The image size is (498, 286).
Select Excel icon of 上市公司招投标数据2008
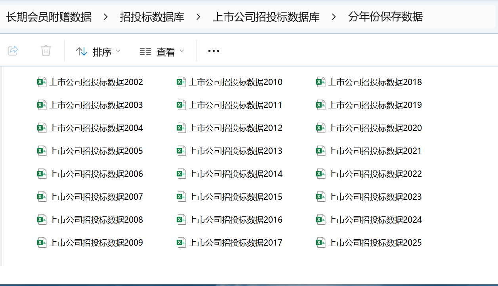click(42, 220)
